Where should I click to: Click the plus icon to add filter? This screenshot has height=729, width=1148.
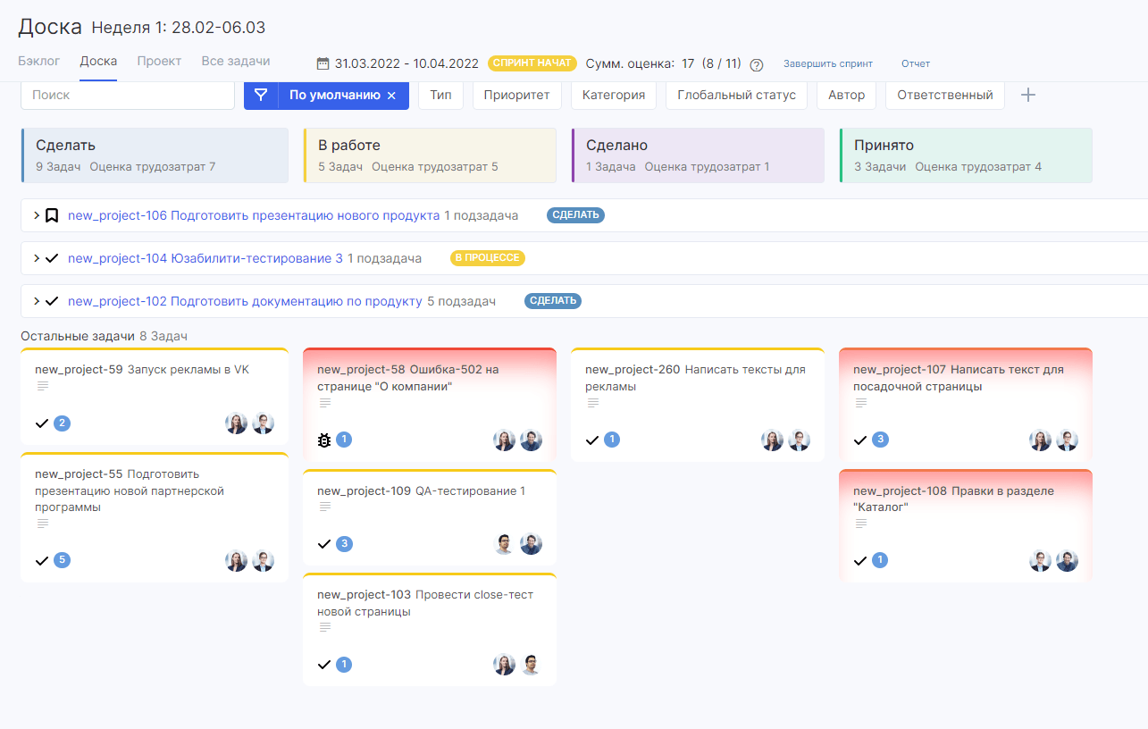coord(1028,95)
